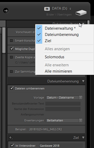Toggle the In Unterordner checkbox
Screen dimensions: 94x148
[12, 145]
